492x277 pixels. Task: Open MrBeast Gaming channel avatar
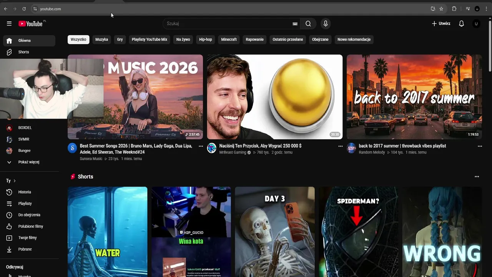pyautogui.click(x=212, y=148)
